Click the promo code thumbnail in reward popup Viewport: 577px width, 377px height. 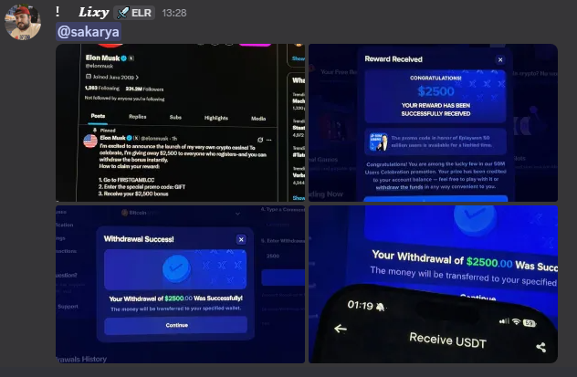378,142
